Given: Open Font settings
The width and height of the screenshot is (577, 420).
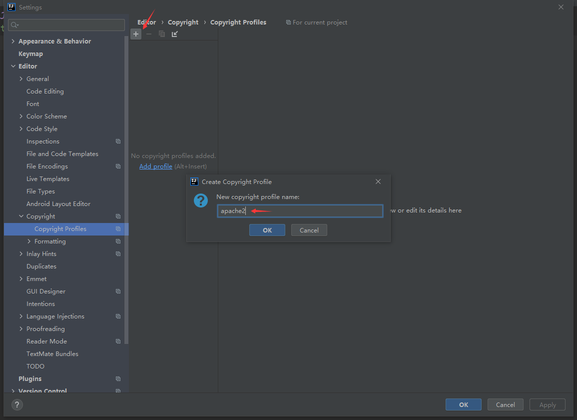Looking at the screenshot, I should [x=33, y=104].
